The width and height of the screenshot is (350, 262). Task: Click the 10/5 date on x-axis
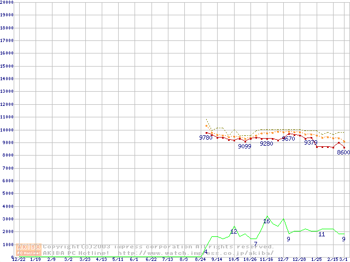[234, 259]
